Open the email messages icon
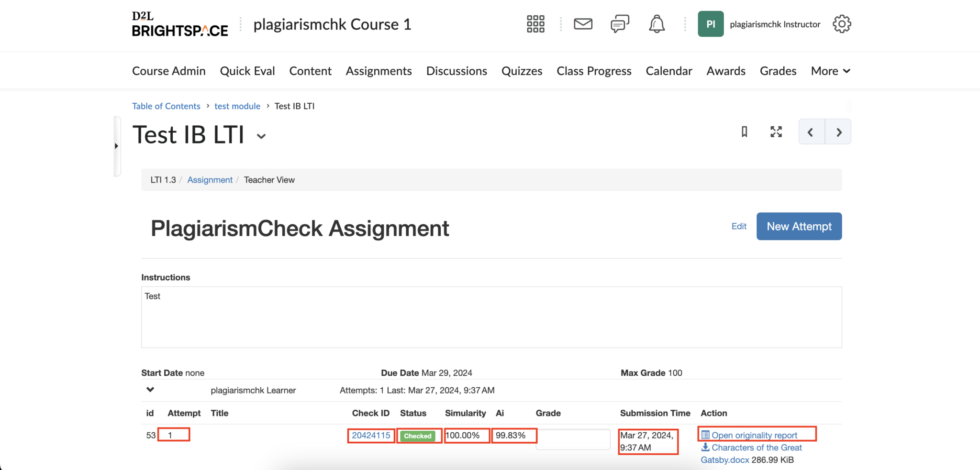This screenshot has height=470, width=980. pyautogui.click(x=583, y=23)
